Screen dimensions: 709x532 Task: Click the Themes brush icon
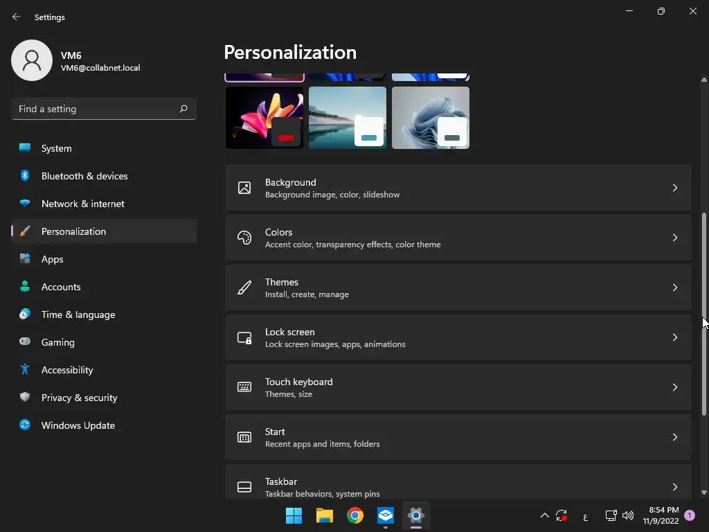244,287
